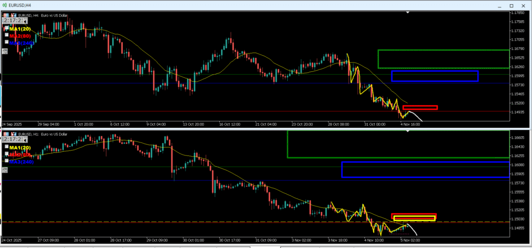Click the chart shift triangle on H4 chart
Viewport: 532px width, 248px height.
408,12
